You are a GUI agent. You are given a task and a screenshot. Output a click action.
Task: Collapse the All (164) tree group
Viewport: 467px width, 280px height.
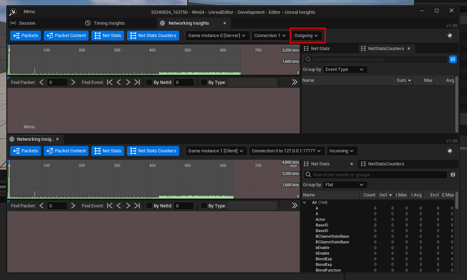coord(305,203)
